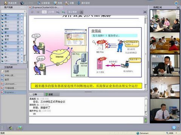Expand the dropdown arrow for user W...
This screenshot has height=135, width=181.
point(22,50)
